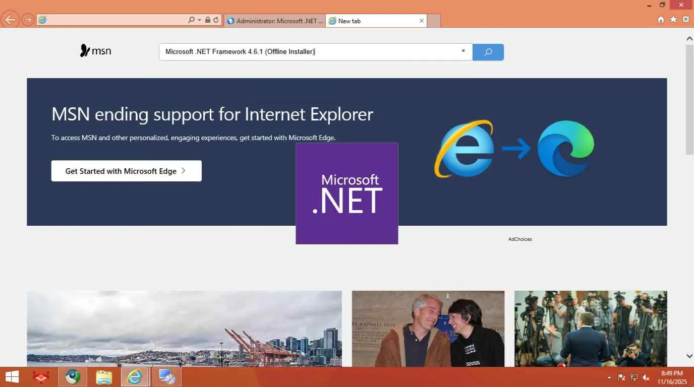
Task: Click the scroll up arrow of the page scrollbar
Action: (x=689, y=38)
